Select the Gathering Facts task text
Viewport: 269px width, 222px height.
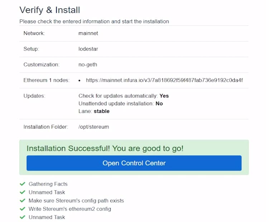[x=48, y=184]
